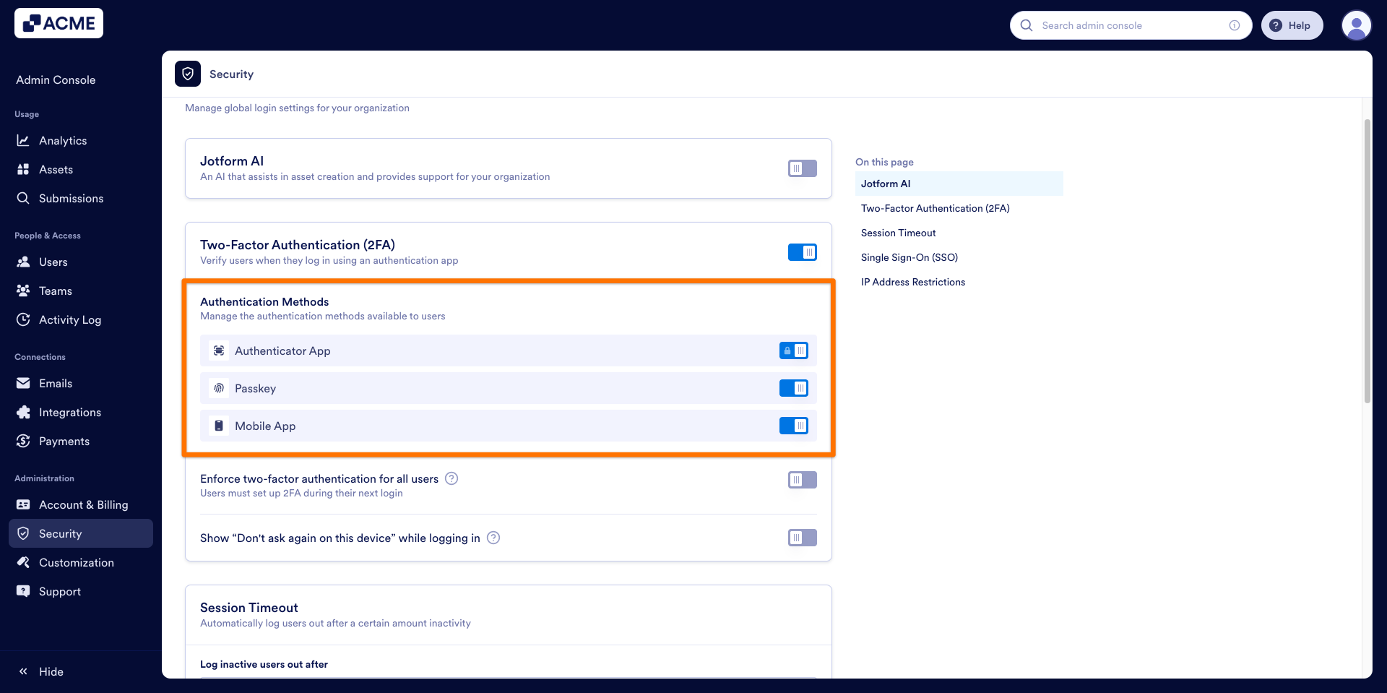Enable the Jotform AI toggle
Screen dimensions: 1387x693
pyautogui.click(x=802, y=168)
